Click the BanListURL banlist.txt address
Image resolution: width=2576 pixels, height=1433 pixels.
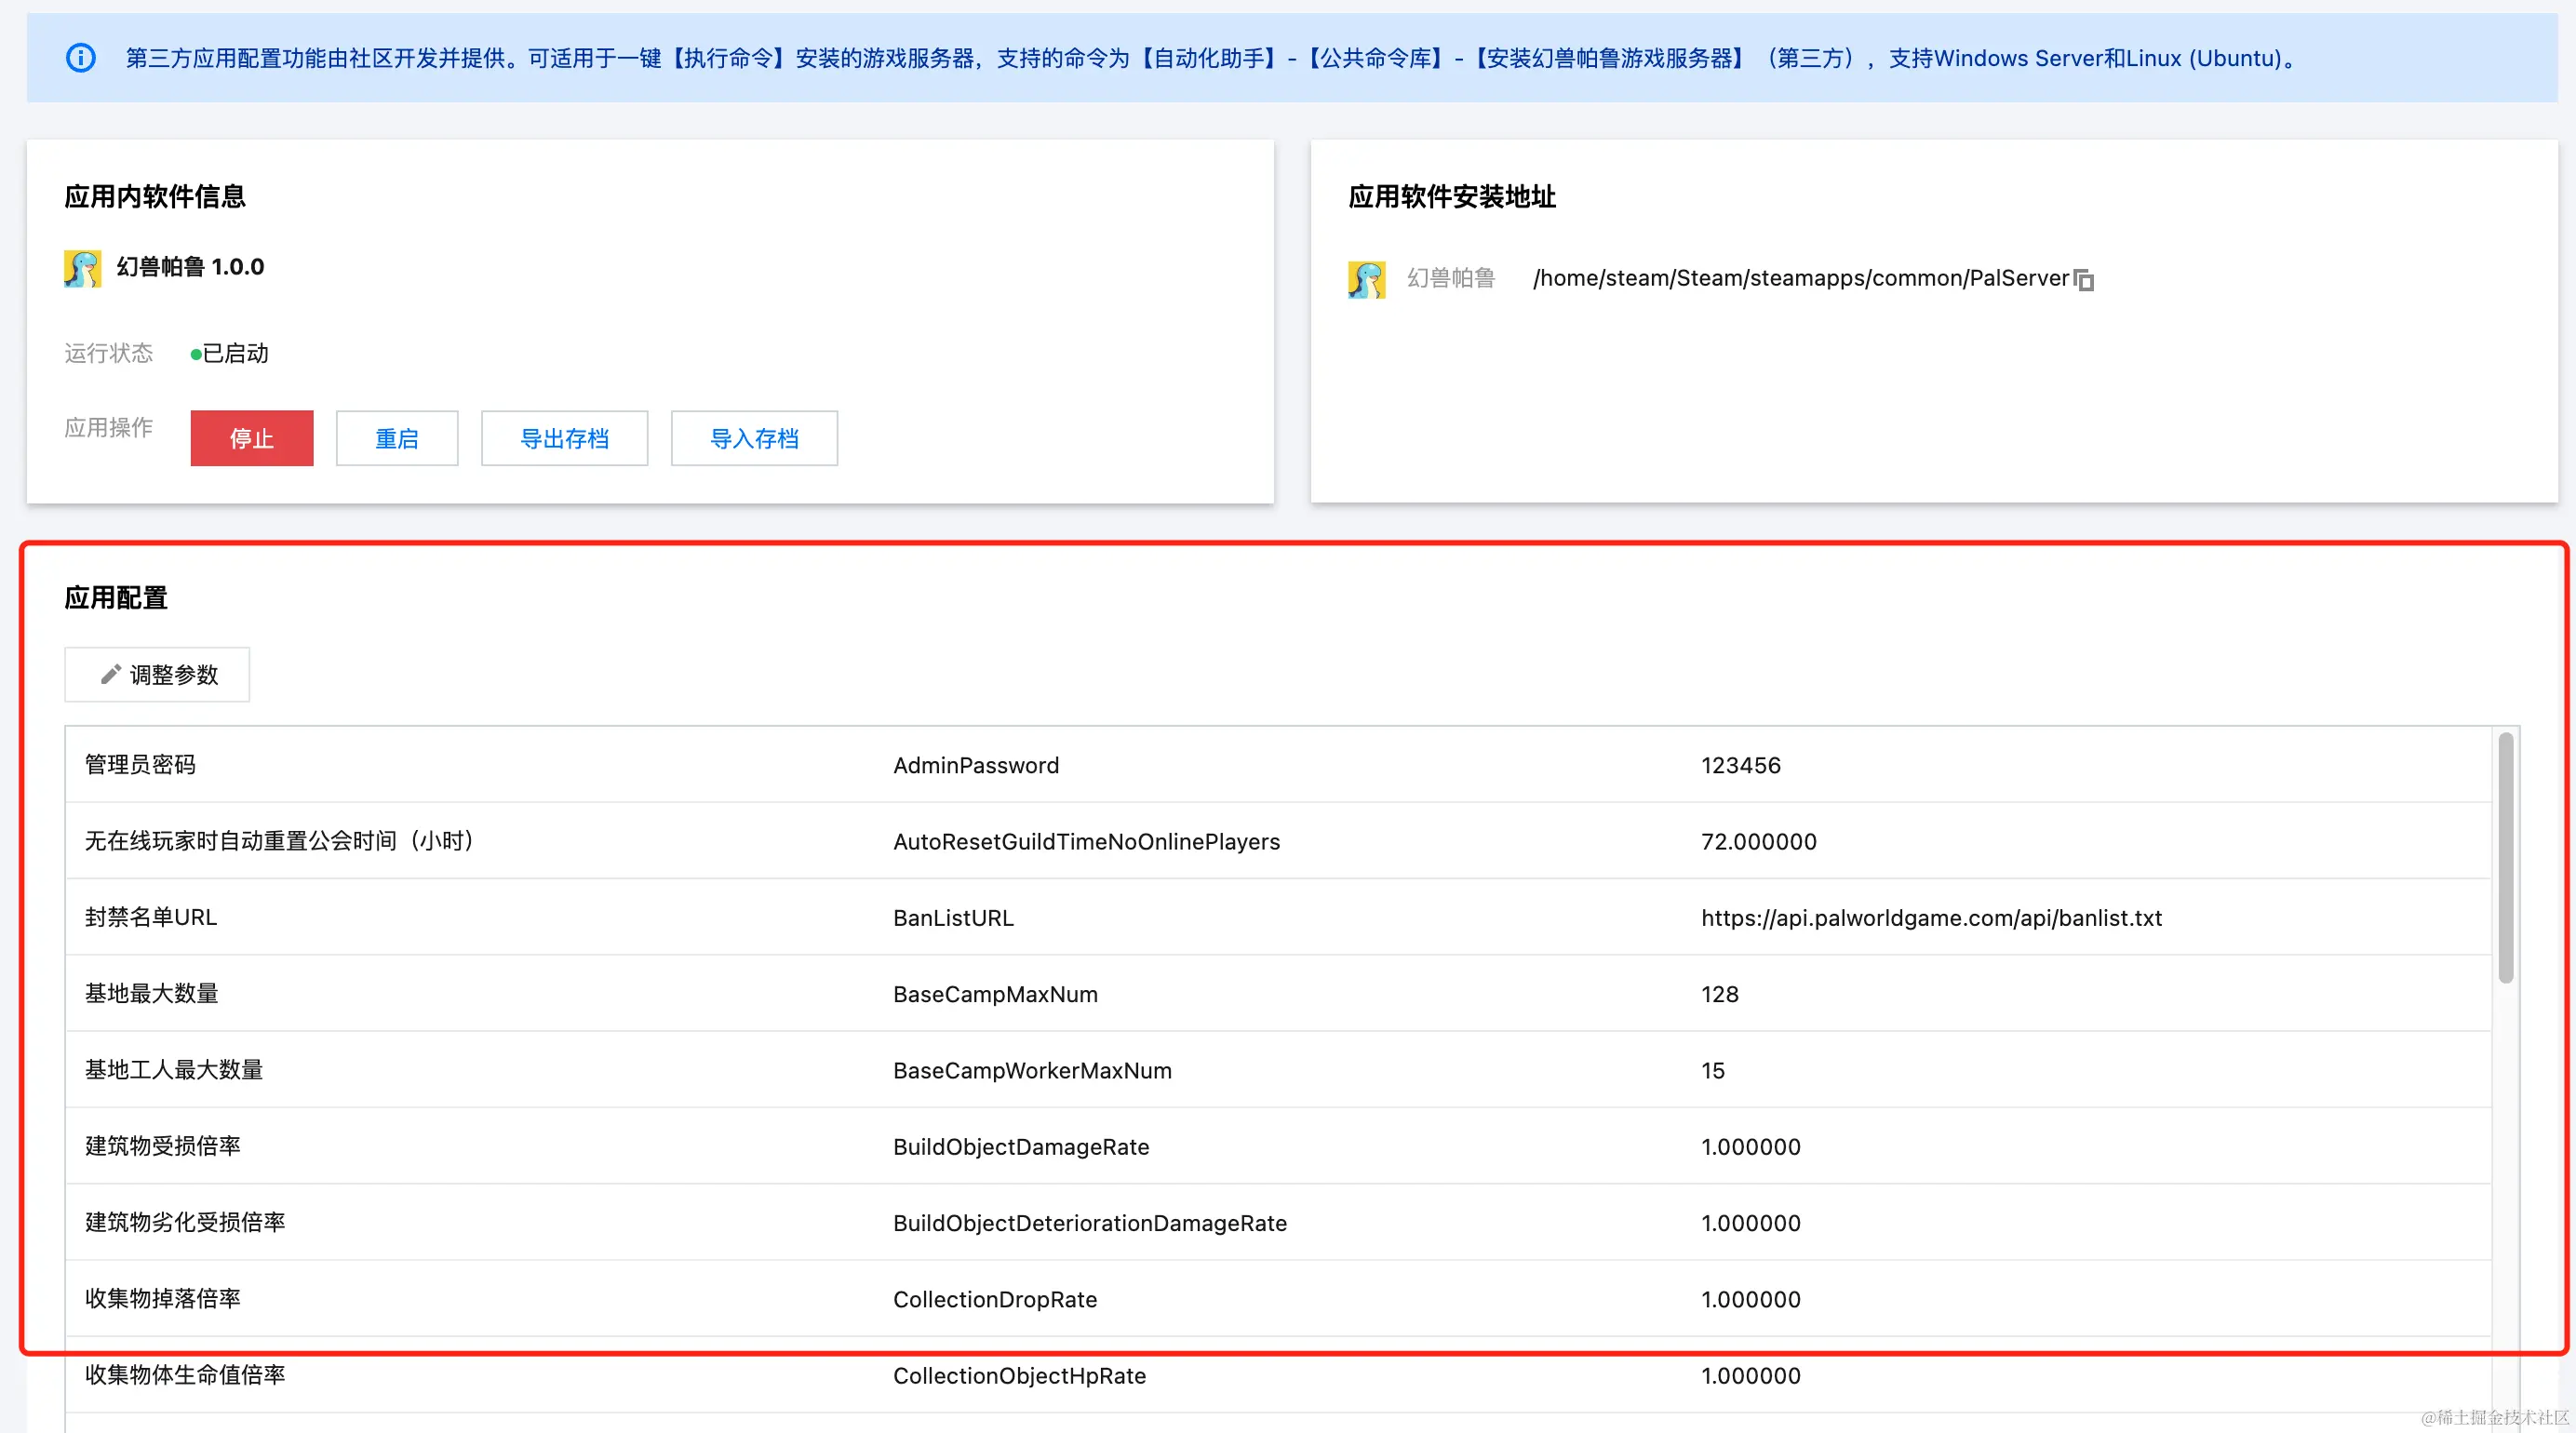click(1931, 918)
